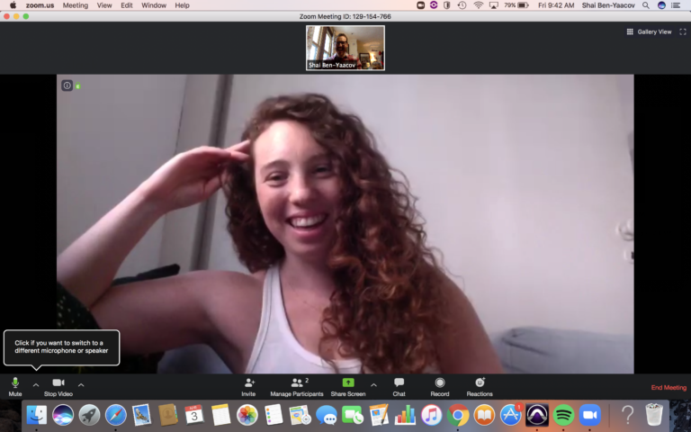Open Safari from the Dock
Image resolution: width=691 pixels, height=432 pixels.
tap(115, 415)
